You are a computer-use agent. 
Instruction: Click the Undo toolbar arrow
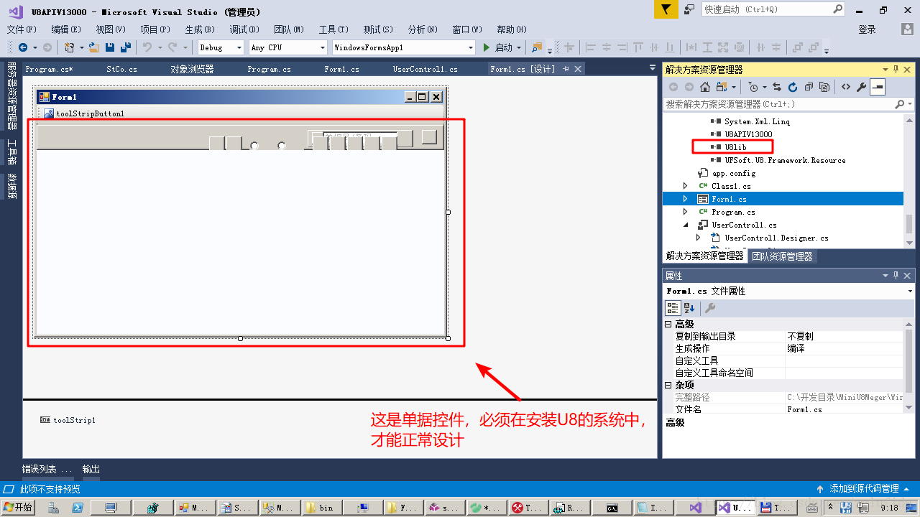tap(147, 47)
